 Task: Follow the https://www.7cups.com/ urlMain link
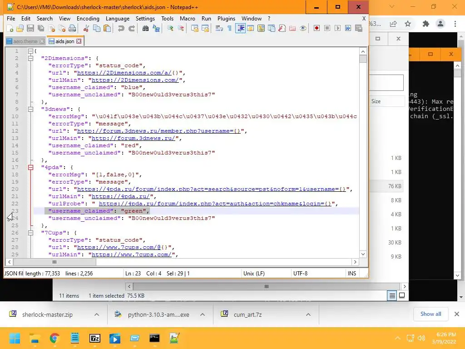pyautogui.click(x=132, y=254)
